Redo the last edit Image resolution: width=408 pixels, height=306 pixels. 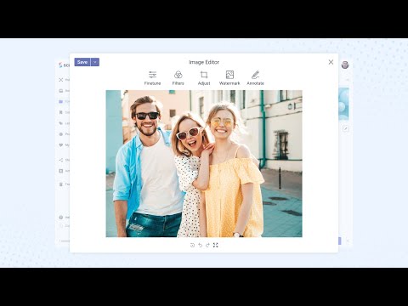pos(207,245)
